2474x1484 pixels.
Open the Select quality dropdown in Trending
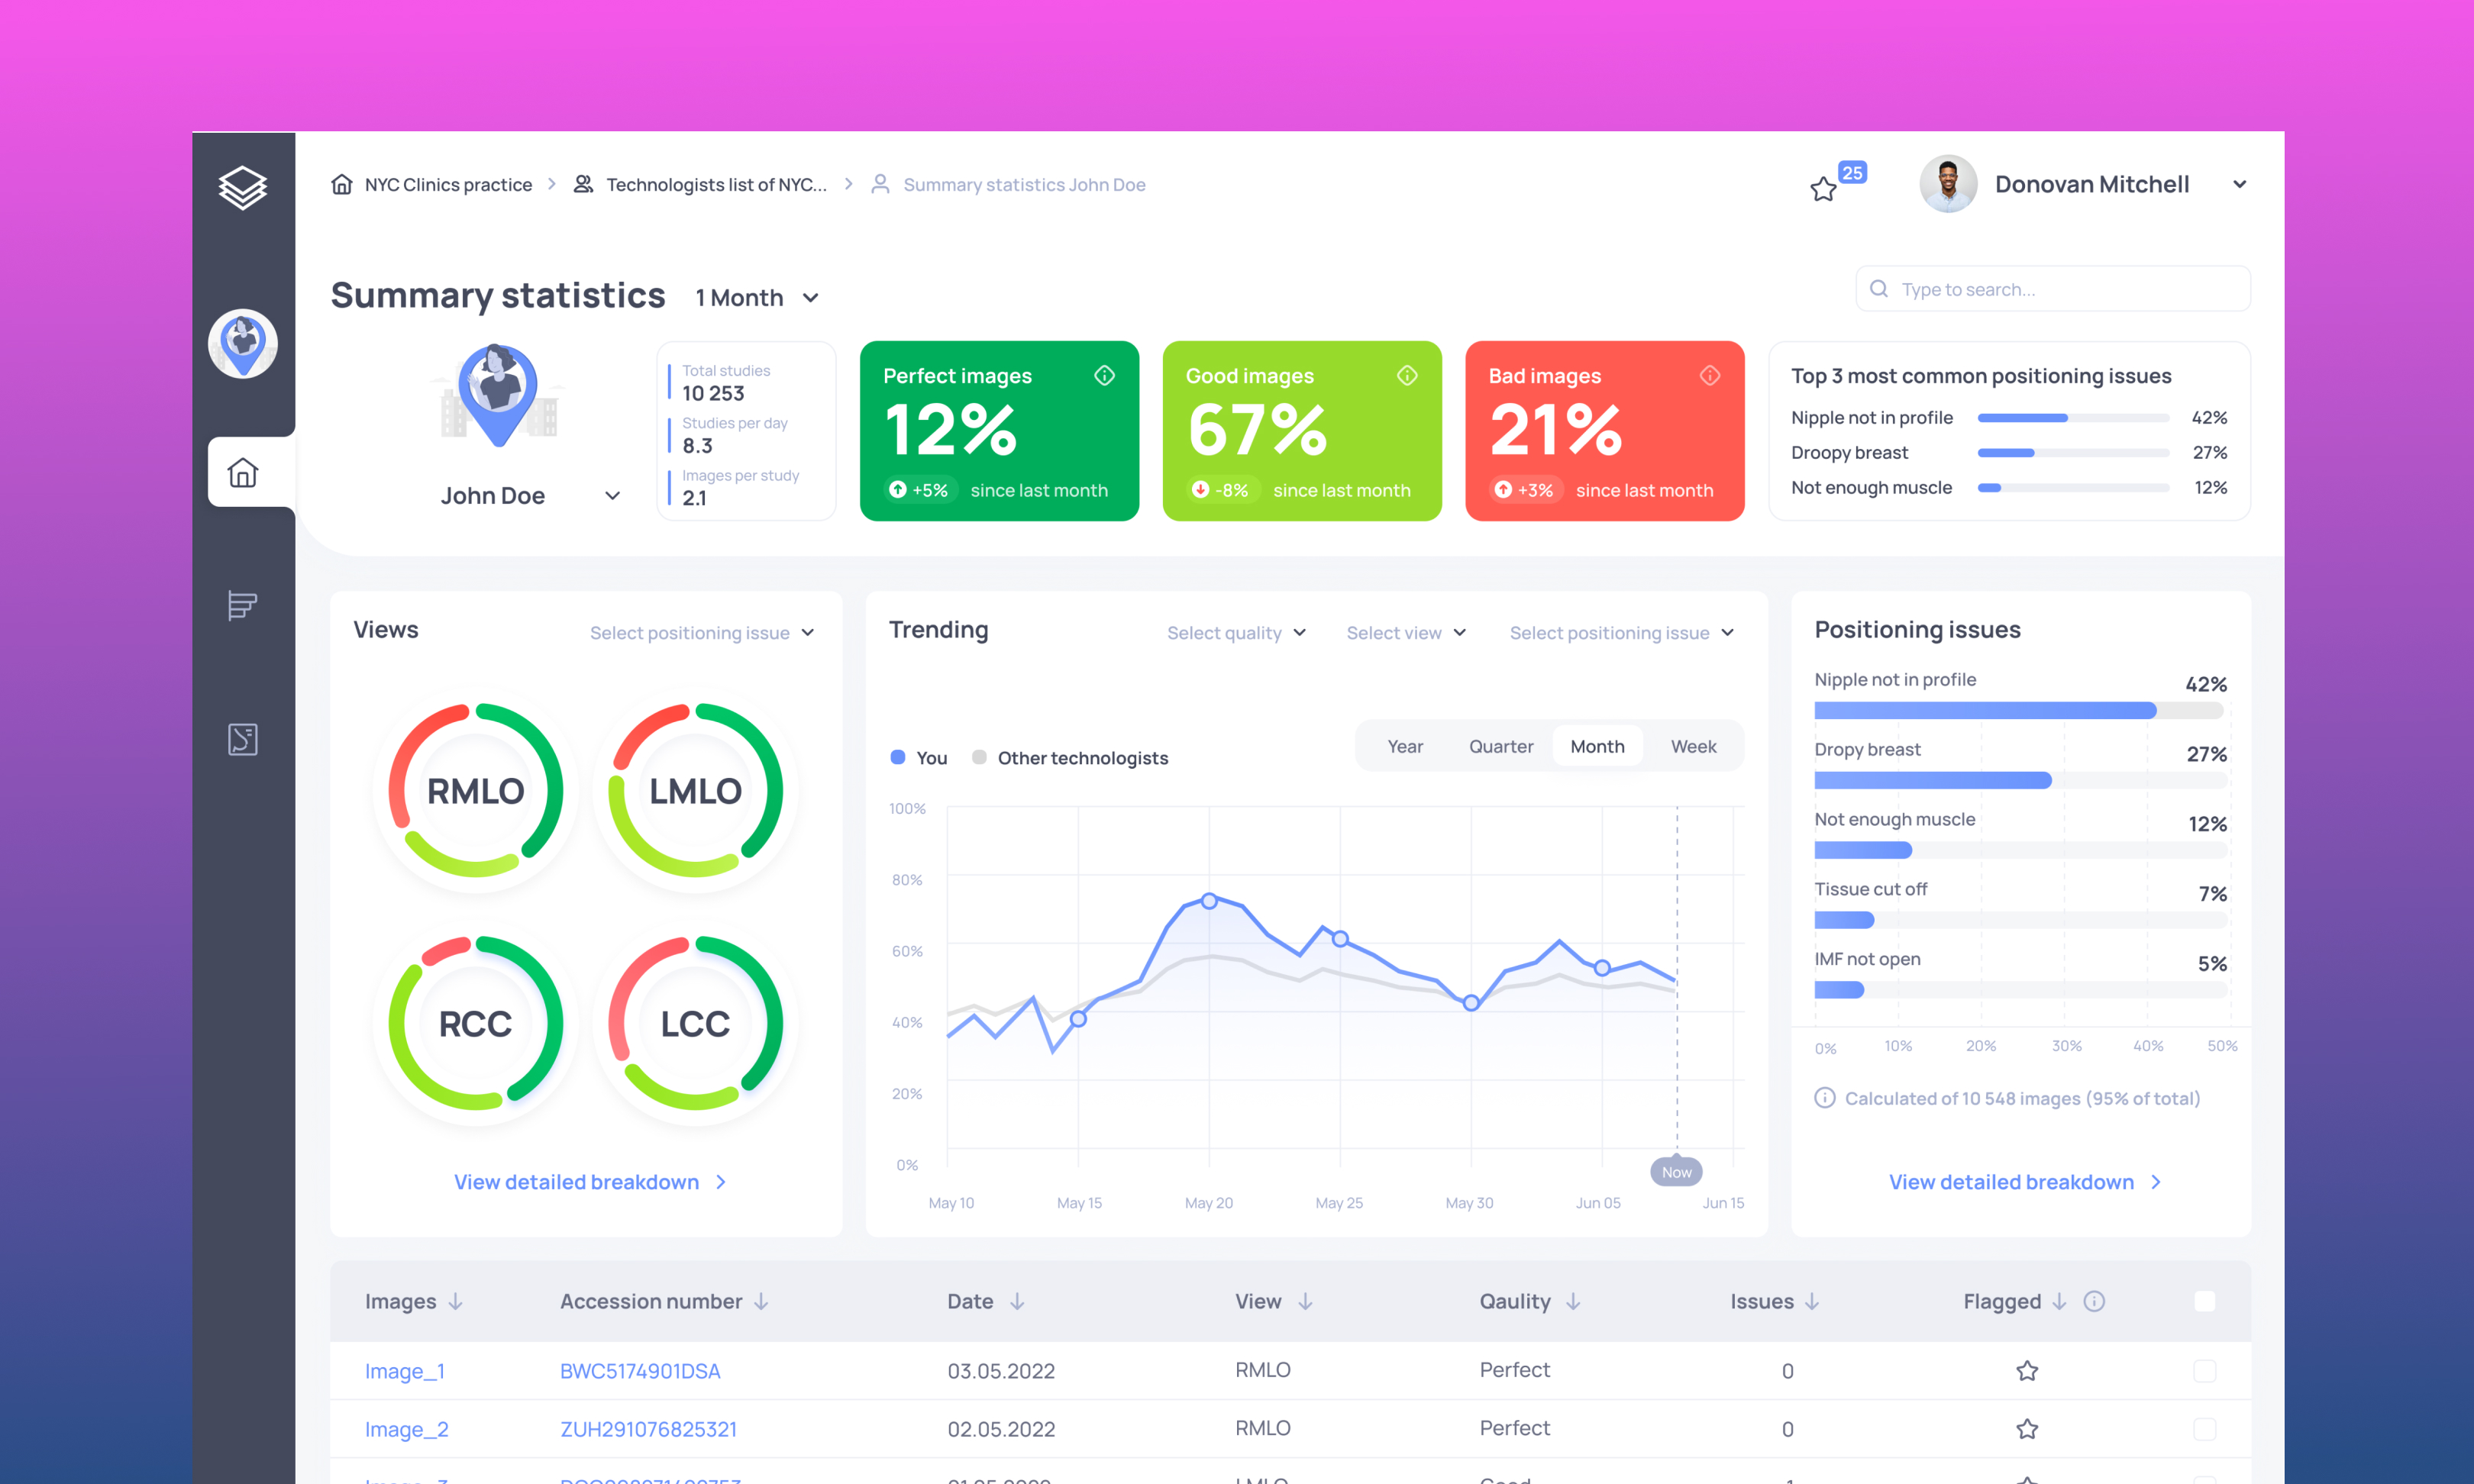[x=1237, y=633]
